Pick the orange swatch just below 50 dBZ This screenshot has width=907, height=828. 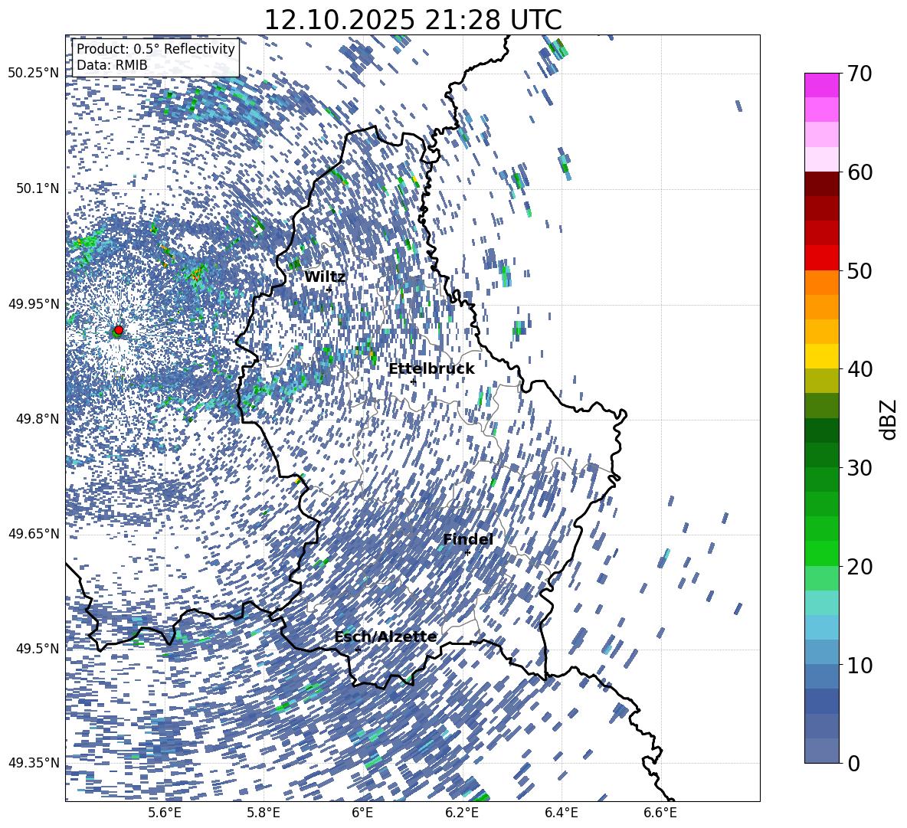[x=821, y=283]
